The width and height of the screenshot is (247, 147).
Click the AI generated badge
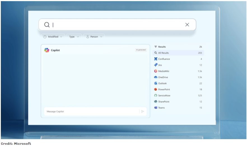pos(141,50)
